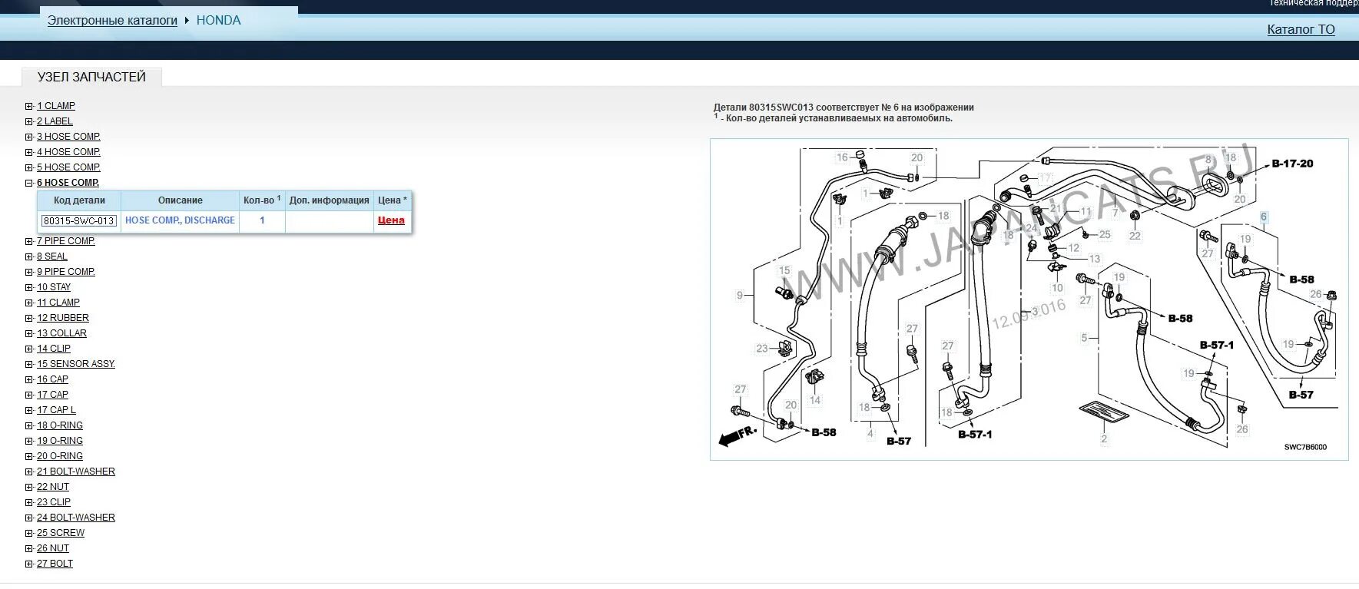Viewport: 1359px width, 589px height.
Task: Click callout number 5 on the diagram
Action: (1084, 337)
